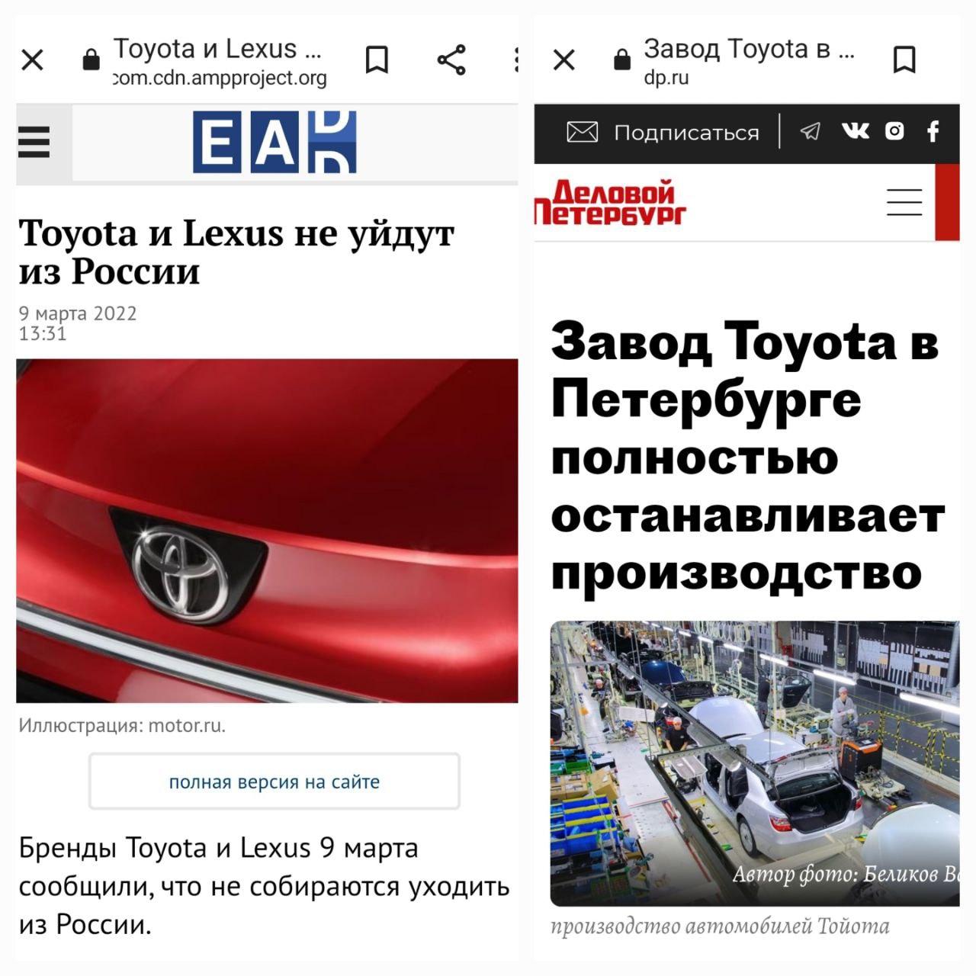
Task: Open the Telegram channel icon
Action: 810,132
